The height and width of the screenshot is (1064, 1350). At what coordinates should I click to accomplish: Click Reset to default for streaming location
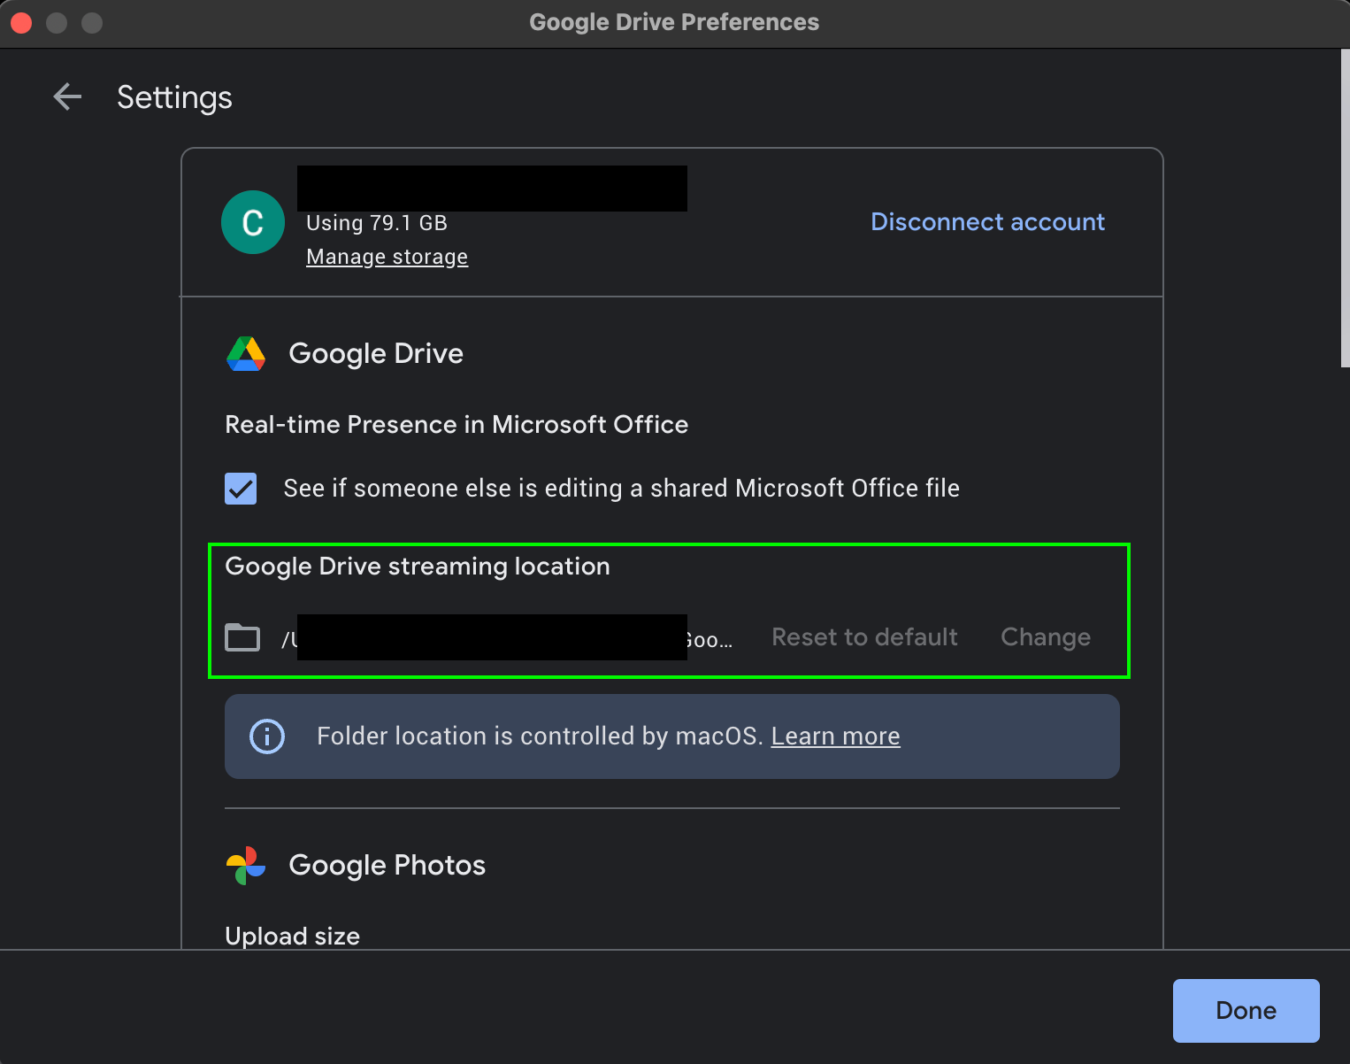click(864, 636)
